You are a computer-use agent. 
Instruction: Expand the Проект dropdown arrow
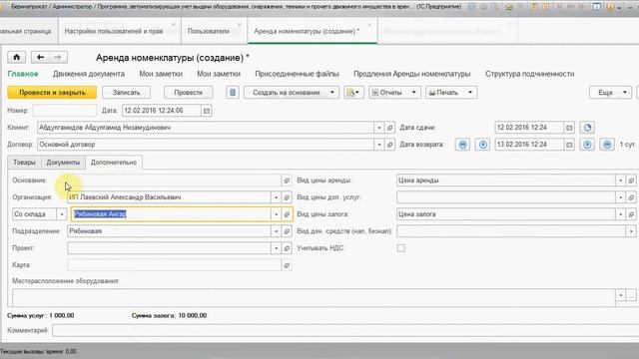pos(276,248)
